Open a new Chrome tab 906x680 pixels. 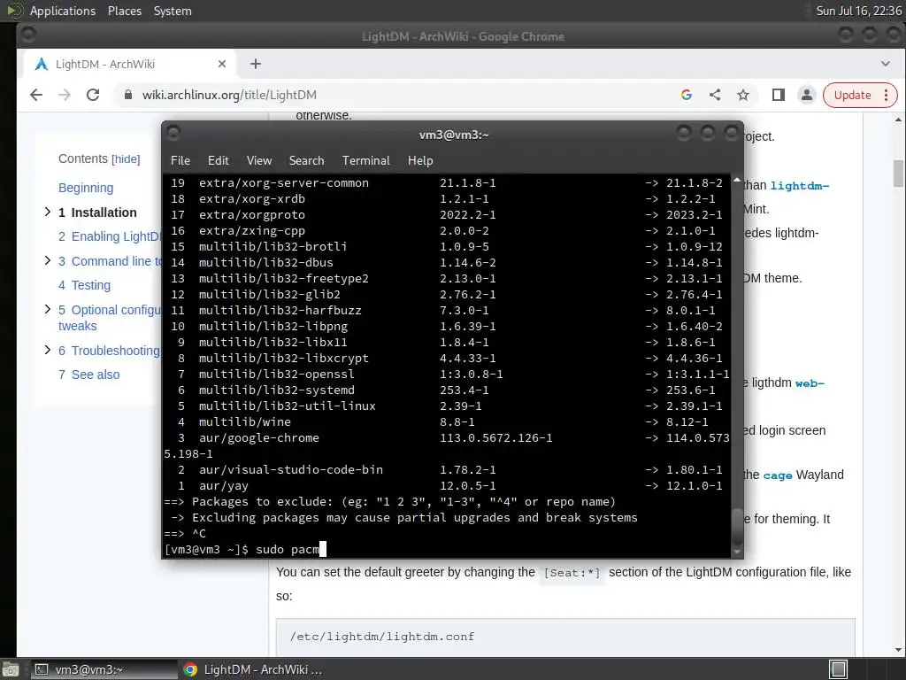(x=256, y=64)
